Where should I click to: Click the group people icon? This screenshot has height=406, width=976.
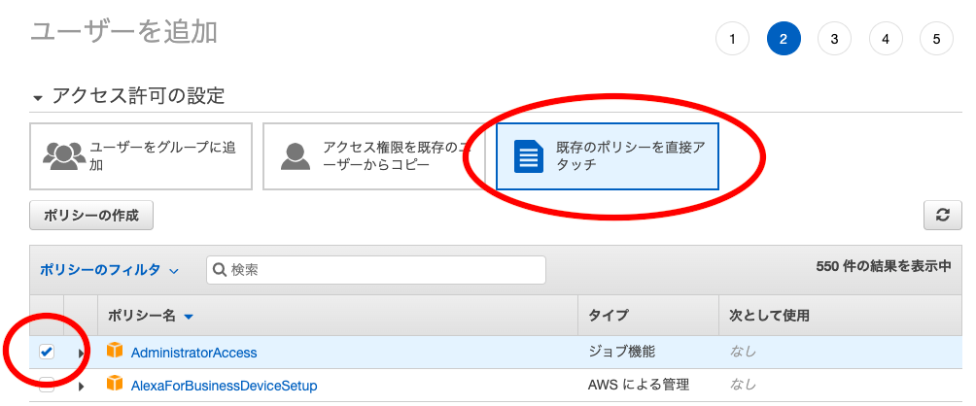[x=64, y=156]
